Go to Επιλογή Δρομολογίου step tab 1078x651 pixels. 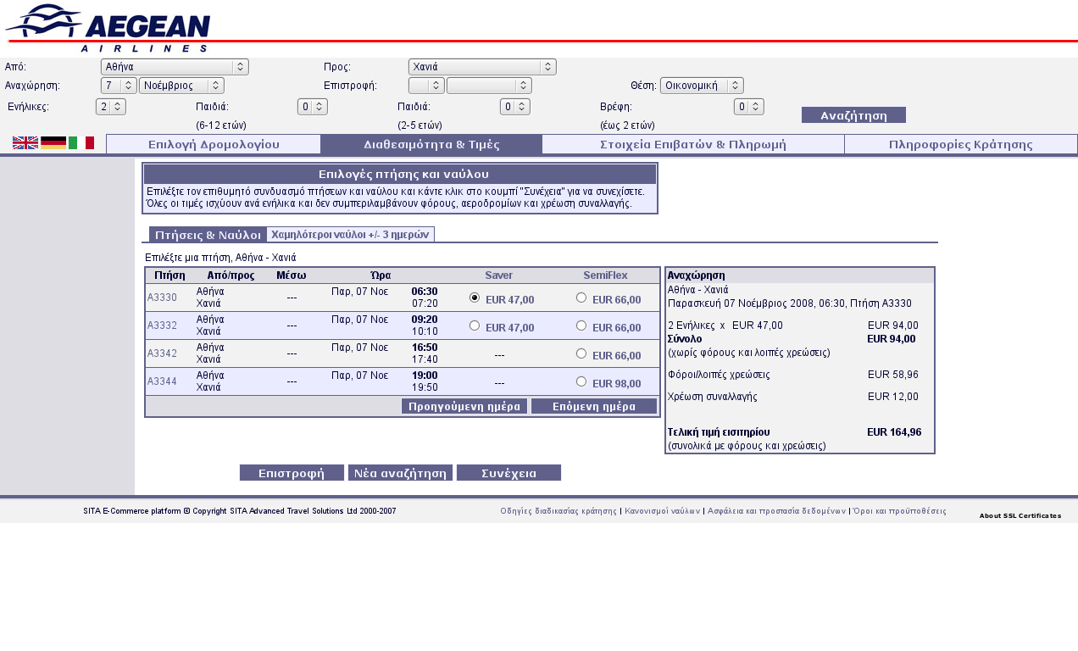214,144
